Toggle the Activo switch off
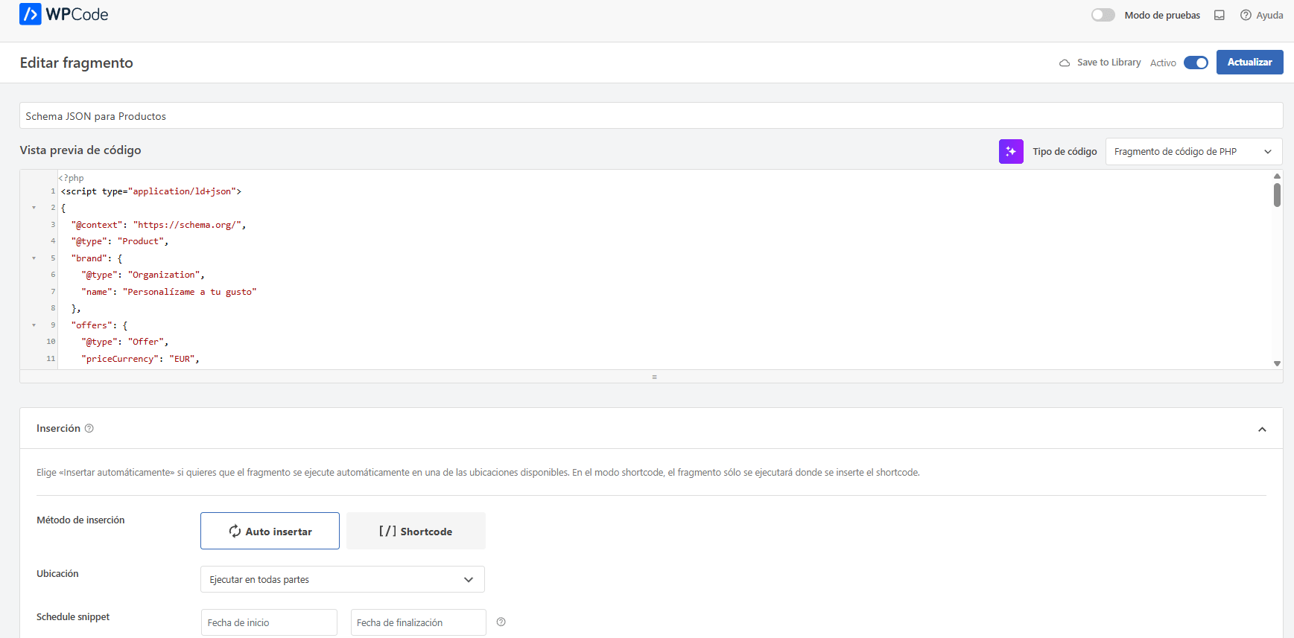This screenshot has width=1294, height=638. (1196, 63)
